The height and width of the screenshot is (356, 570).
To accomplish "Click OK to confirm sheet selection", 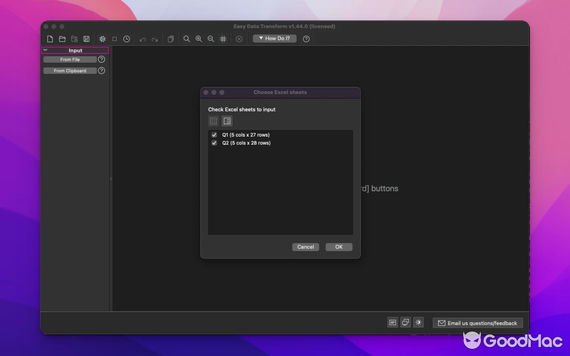I will (339, 247).
